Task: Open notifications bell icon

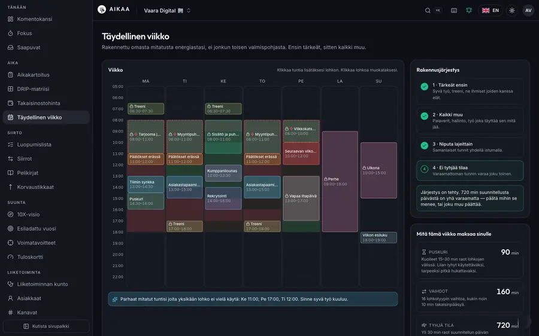Action: (x=469, y=10)
